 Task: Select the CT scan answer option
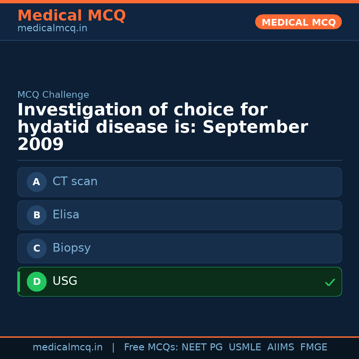tap(179, 182)
